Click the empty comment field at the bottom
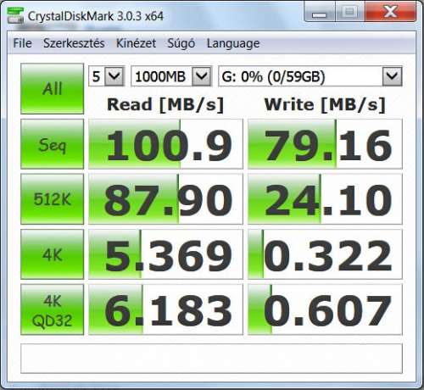 (211, 359)
